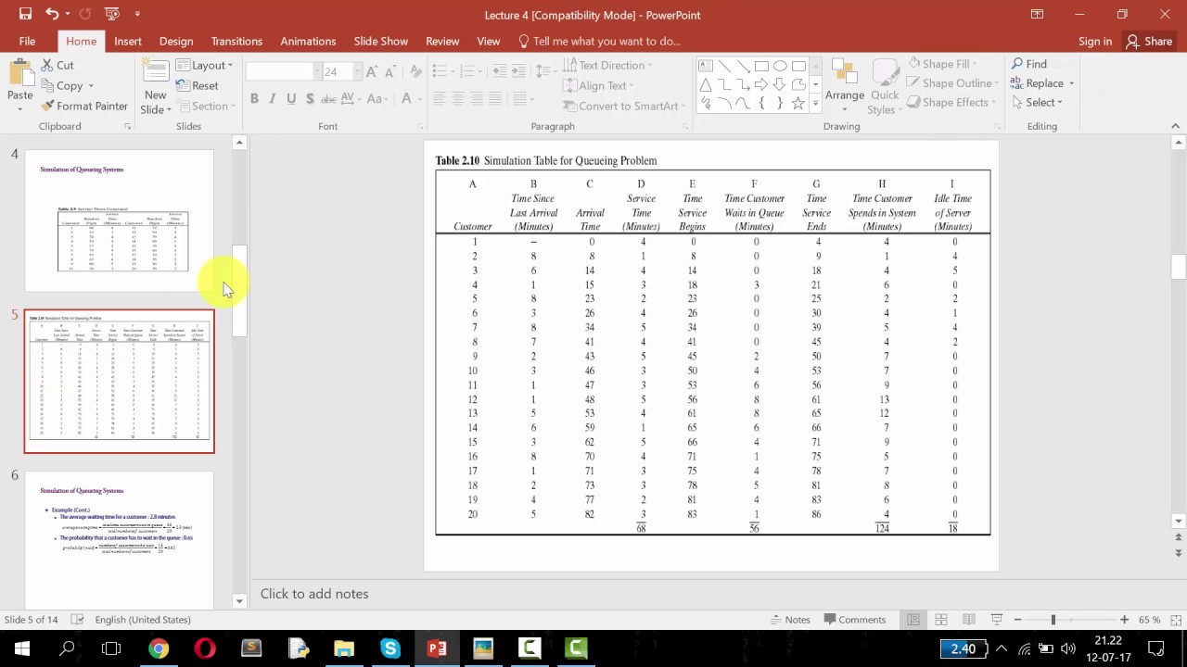The height and width of the screenshot is (667, 1187).
Task: Start Slide Show from status bar
Action: pos(997,619)
